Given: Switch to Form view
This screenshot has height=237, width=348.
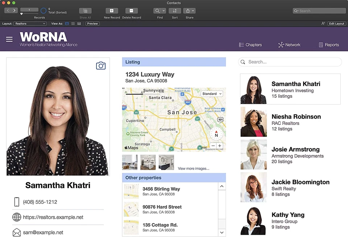Looking at the screenshot, I should (67, 24).
